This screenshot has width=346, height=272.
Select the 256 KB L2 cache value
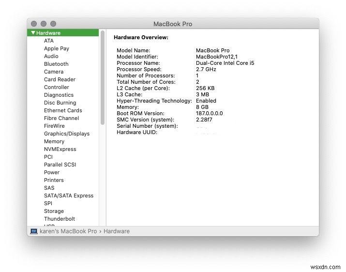click(x=205, y=88)
